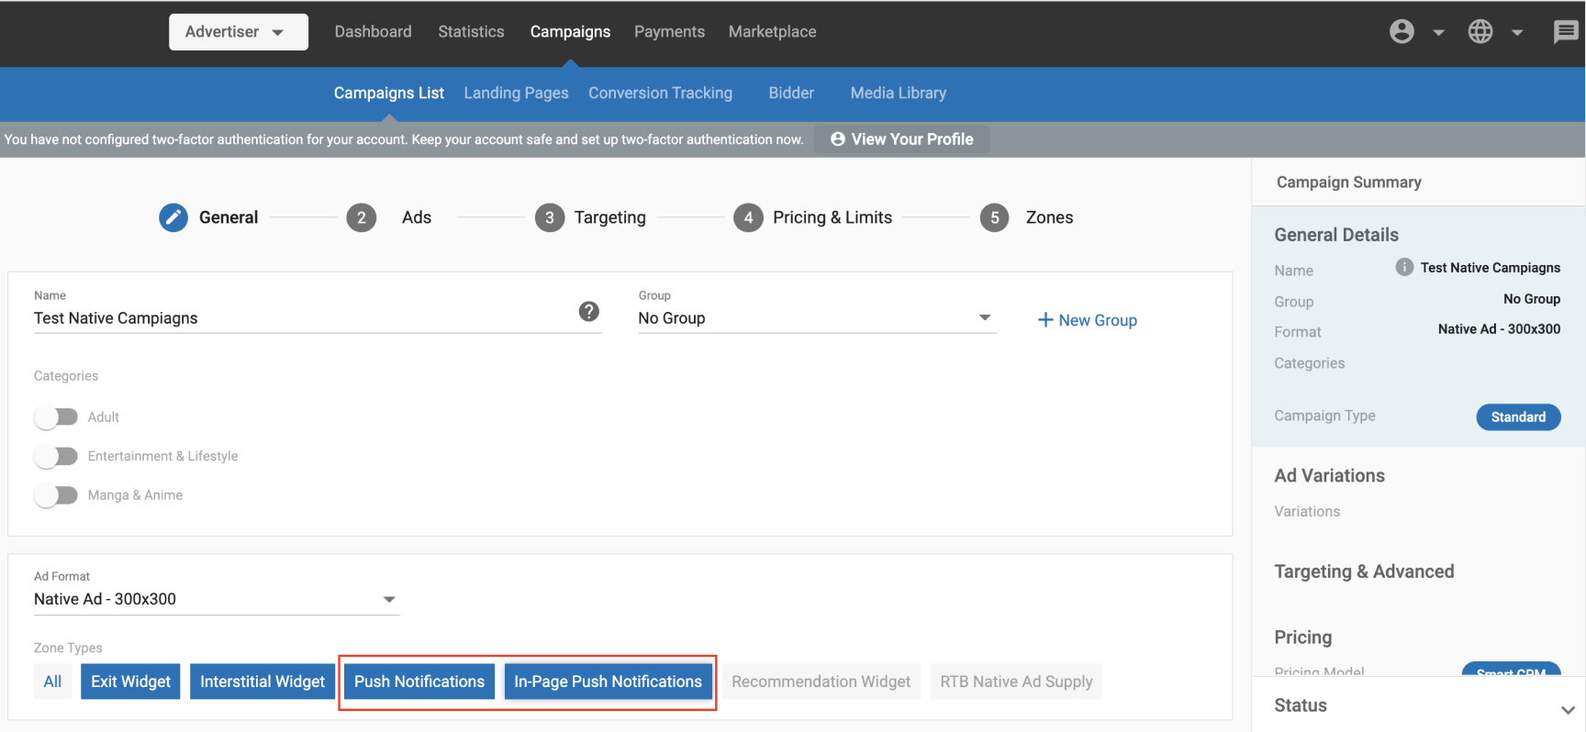Expand the Status section chevron
The height and width of the screenshot is (732, 1586).
click(x=1568, y=709)
